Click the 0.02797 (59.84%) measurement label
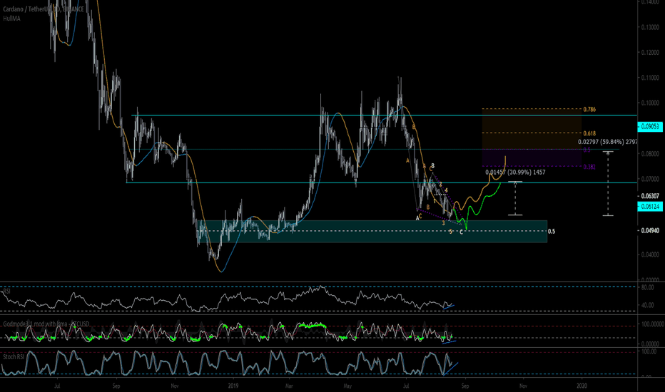 (x=607, y=142)
